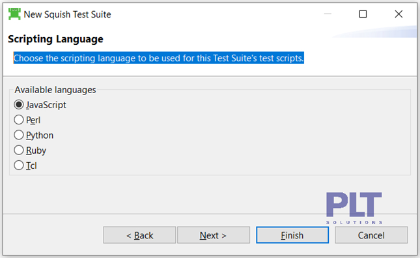The height and width of the screenshot is (258, 420).
Task: Minimize the wizard dialog window
Action: tap(328, 14)
